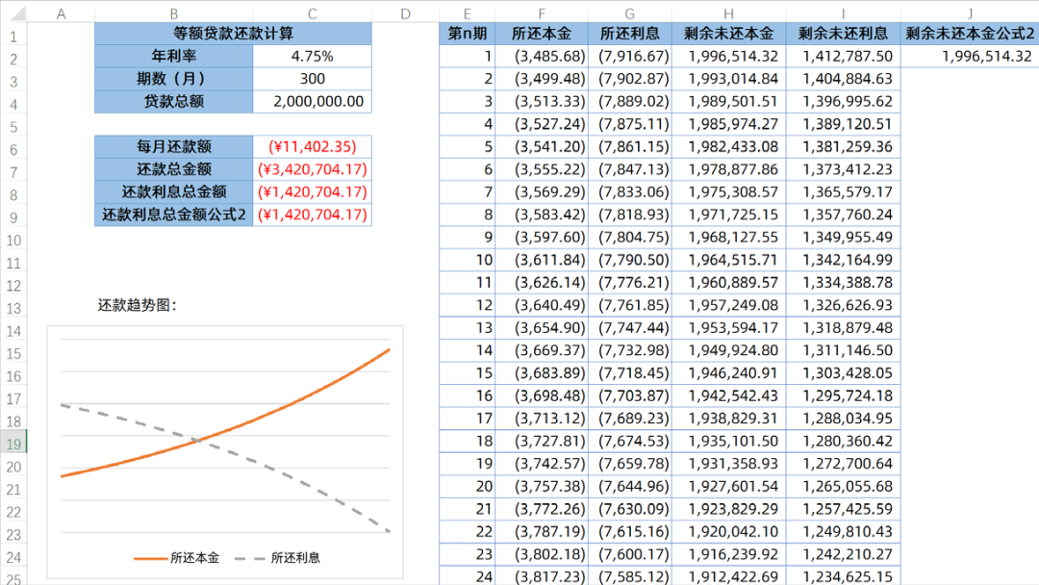Select column J header
The height and width of the screenshot is (585, 1039).
pyautogui.click(x=970, y=13)
